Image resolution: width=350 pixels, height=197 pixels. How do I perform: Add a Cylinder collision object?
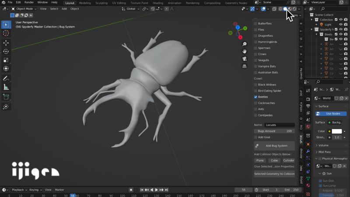pos(289,160)
